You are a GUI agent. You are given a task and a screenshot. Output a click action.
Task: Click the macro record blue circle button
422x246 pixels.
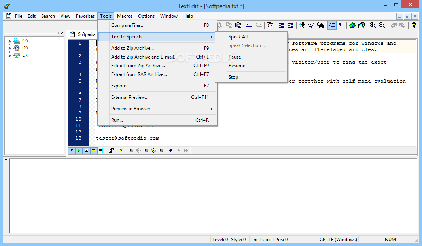[170, 150]
